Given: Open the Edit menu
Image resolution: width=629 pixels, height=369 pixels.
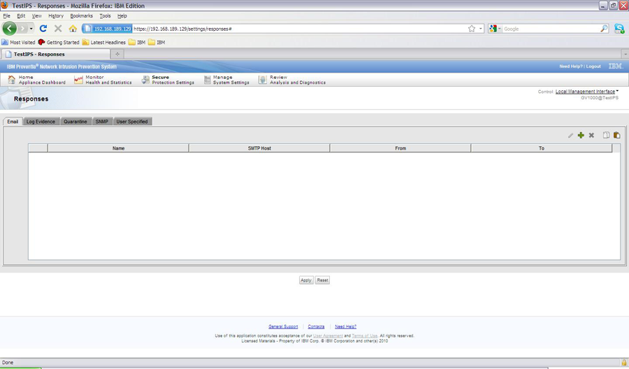Looking at the screenshot, I should point(21,15).
